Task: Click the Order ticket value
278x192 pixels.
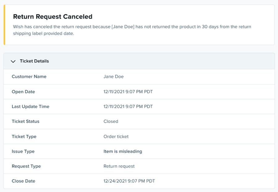Action: (x=116, y=136)
